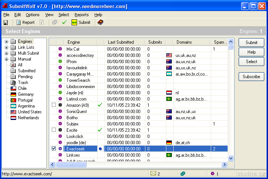This screenshot has height=179, width=268.
Task: Tick the Excite engine checkbox
Action: 54,130
